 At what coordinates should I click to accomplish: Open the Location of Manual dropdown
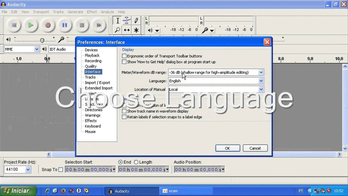[x=261, y=89]
